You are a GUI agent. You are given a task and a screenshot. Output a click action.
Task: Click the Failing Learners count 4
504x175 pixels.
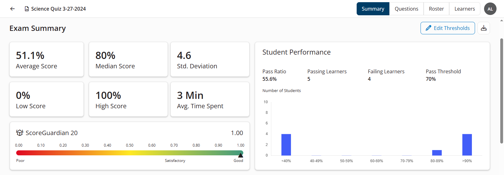[369, 79]
